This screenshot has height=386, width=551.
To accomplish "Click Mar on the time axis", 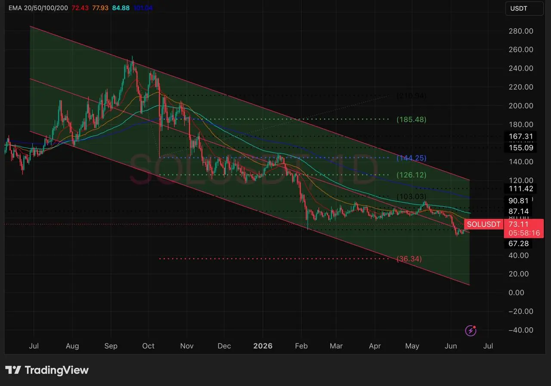I will [336, 346].
